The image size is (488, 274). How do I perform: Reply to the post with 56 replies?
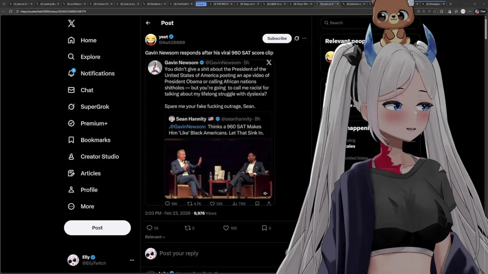point(149,228)
